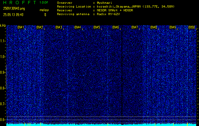Click the 0947 time label

click(134, 27)
